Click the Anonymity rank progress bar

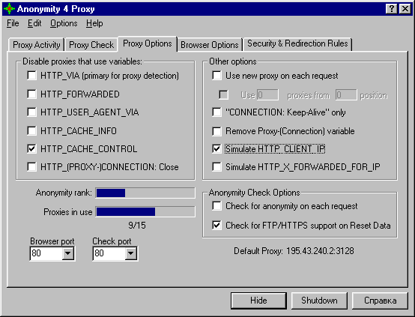145,193
